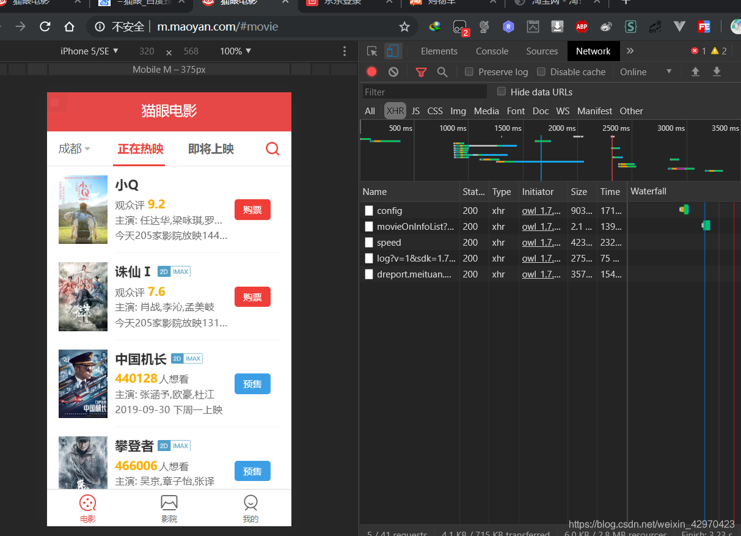
Task: Filter requests by WS type
Action: (x=563, y=111)
